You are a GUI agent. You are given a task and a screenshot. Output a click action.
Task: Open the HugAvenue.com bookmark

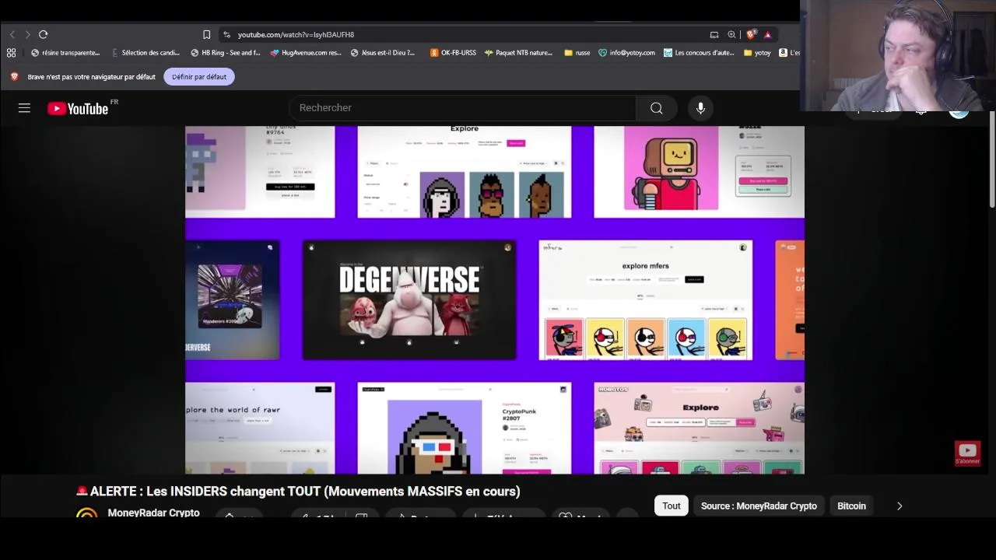pyautogui.click(x=306, y=53)
